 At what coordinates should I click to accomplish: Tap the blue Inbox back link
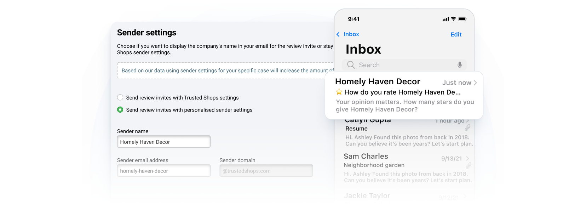(351, 34)
